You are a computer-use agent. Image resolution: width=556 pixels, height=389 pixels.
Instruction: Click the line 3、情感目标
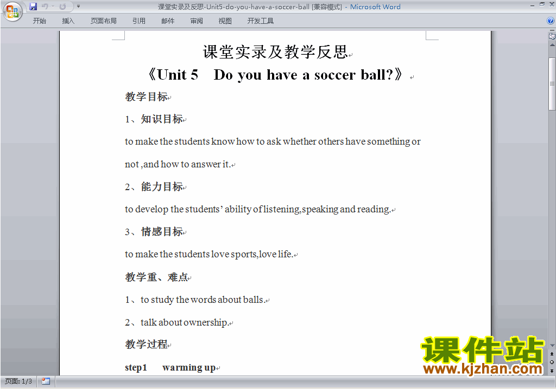click(x=154, y=231)
